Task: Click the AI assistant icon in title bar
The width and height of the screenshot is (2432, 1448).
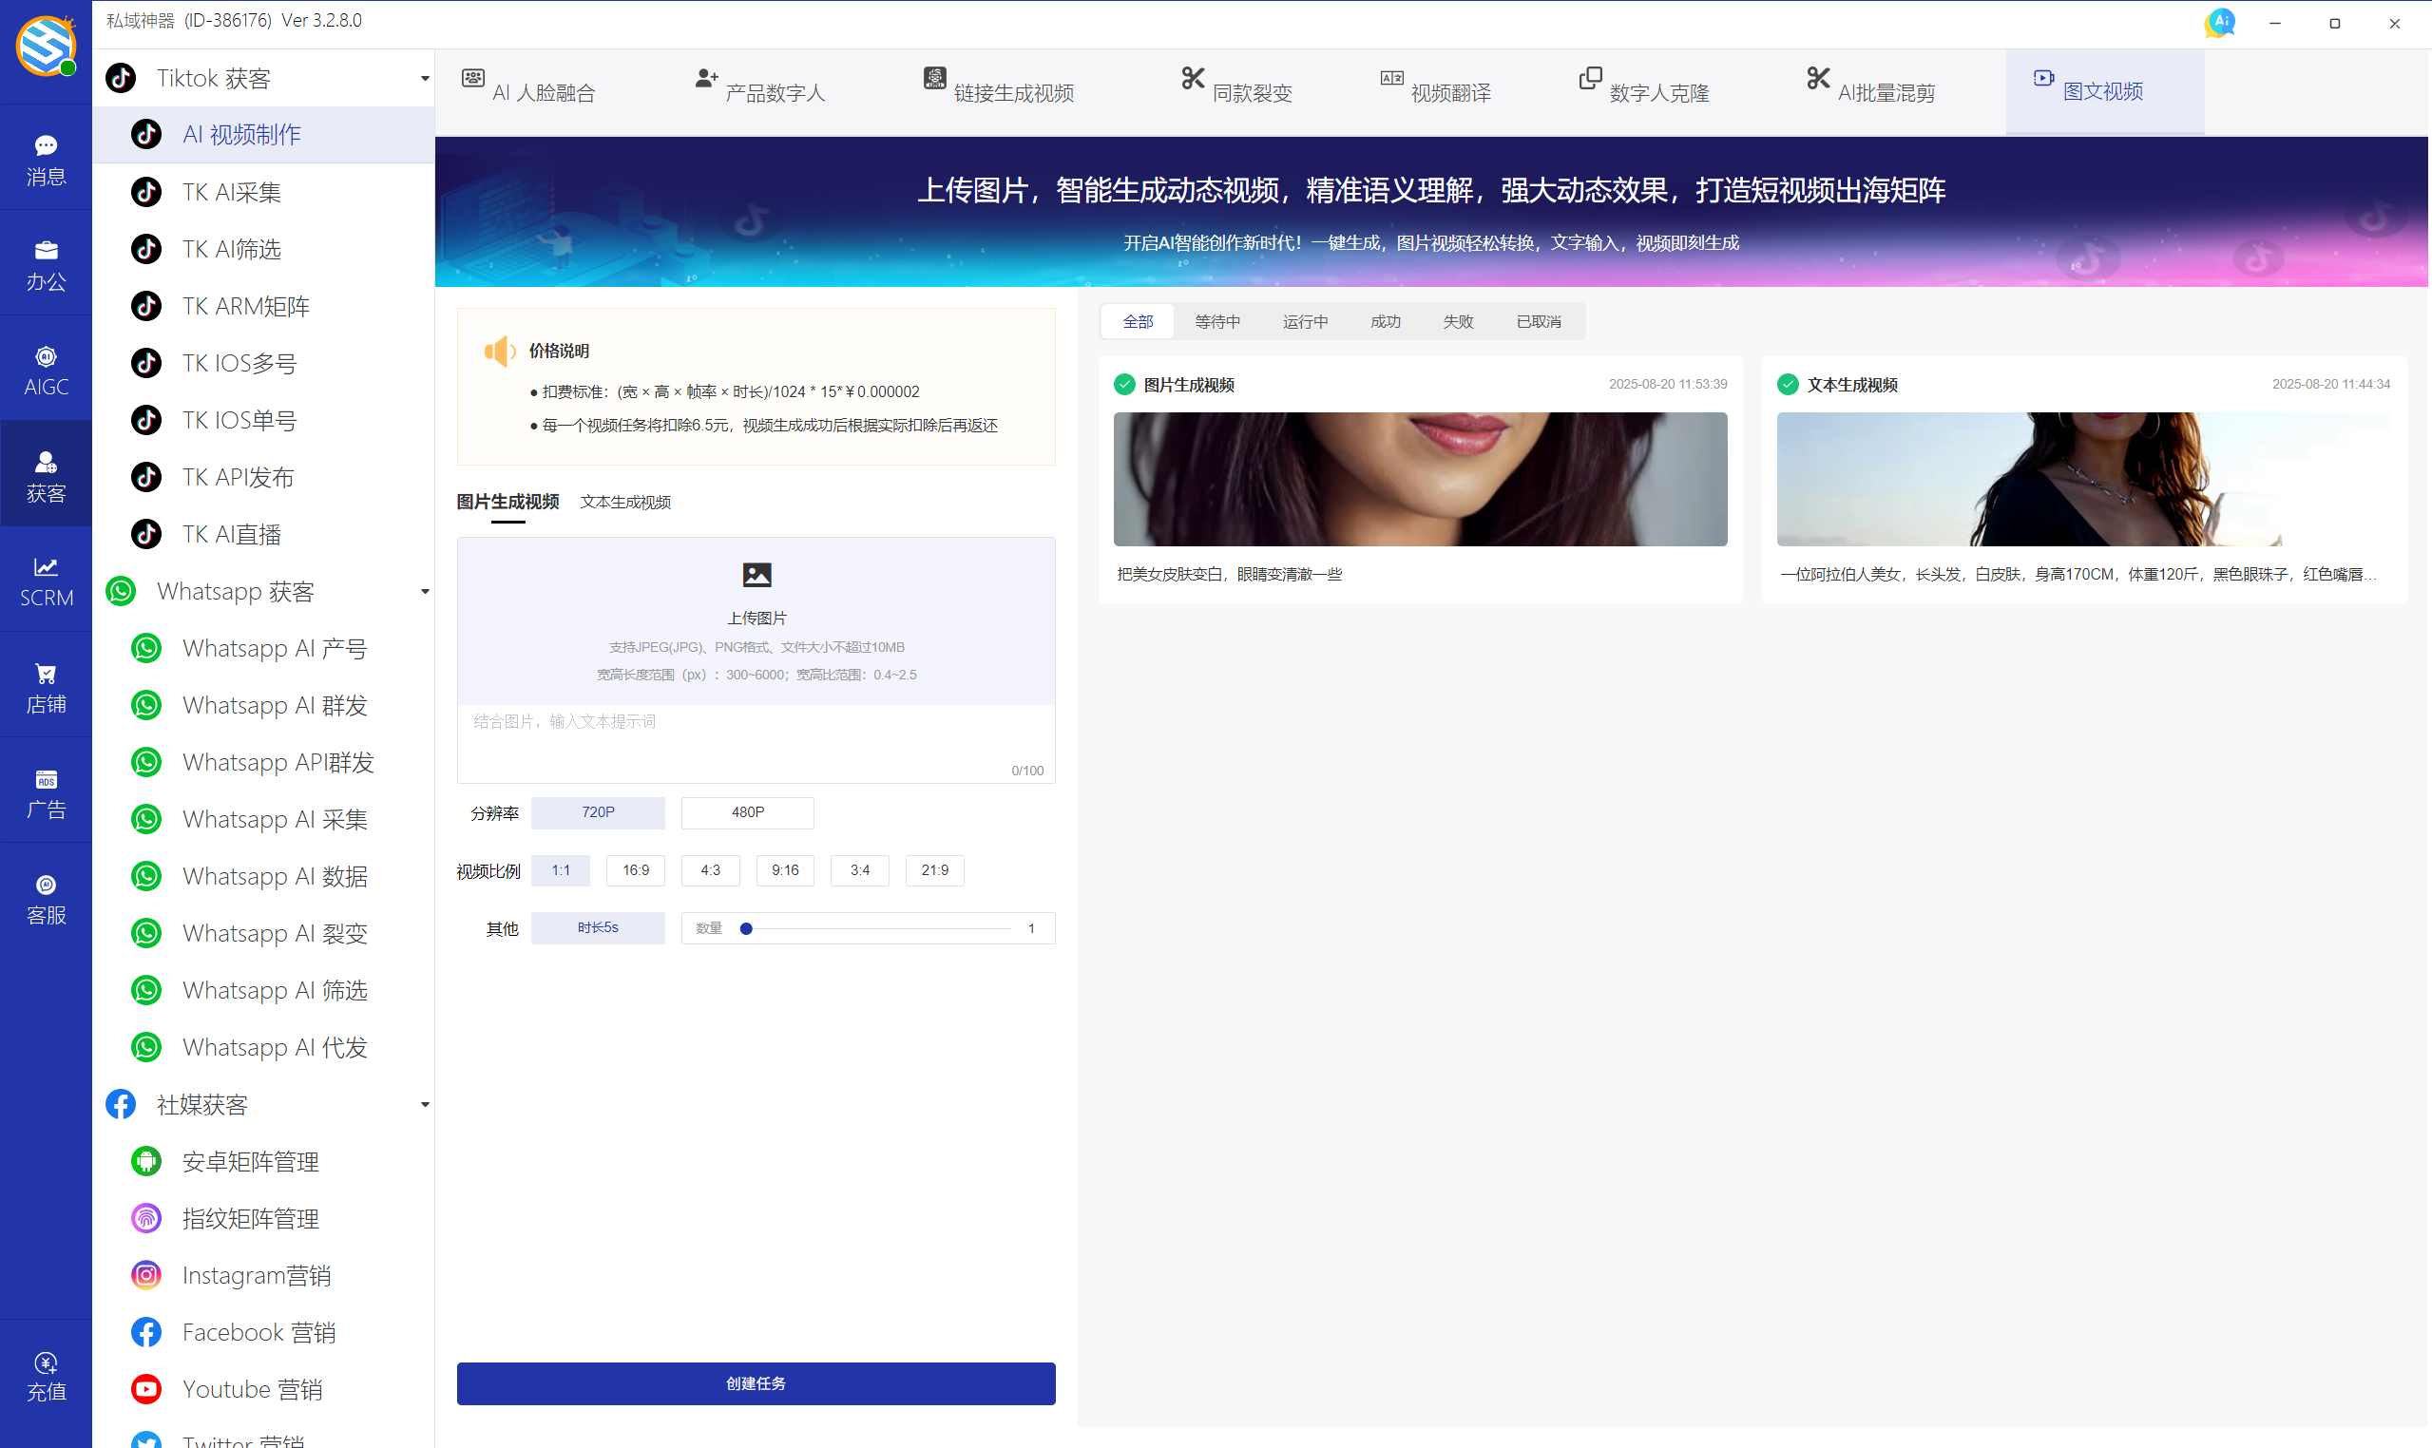Action: [2219, 23]
